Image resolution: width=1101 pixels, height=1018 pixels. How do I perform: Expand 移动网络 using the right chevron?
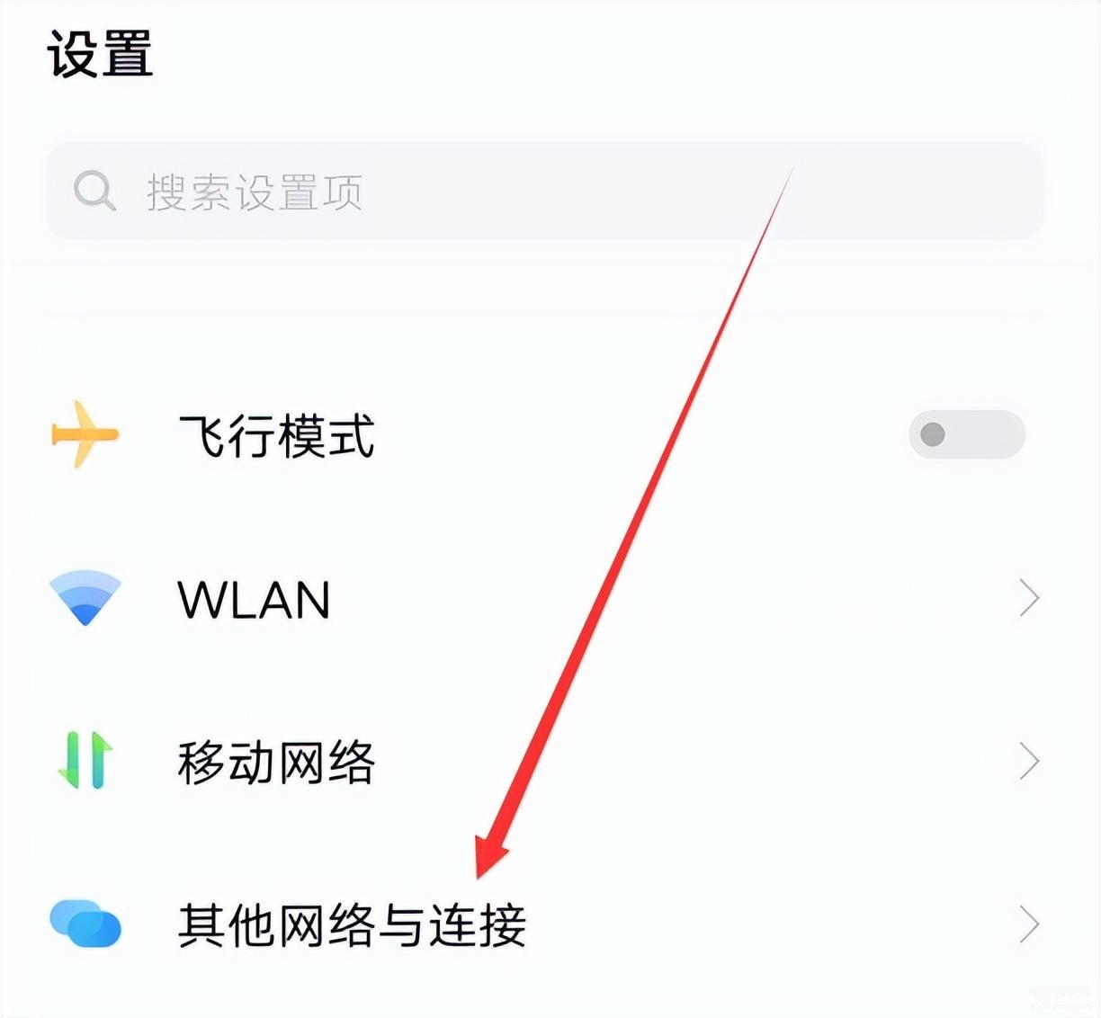tap(1029, 761)
